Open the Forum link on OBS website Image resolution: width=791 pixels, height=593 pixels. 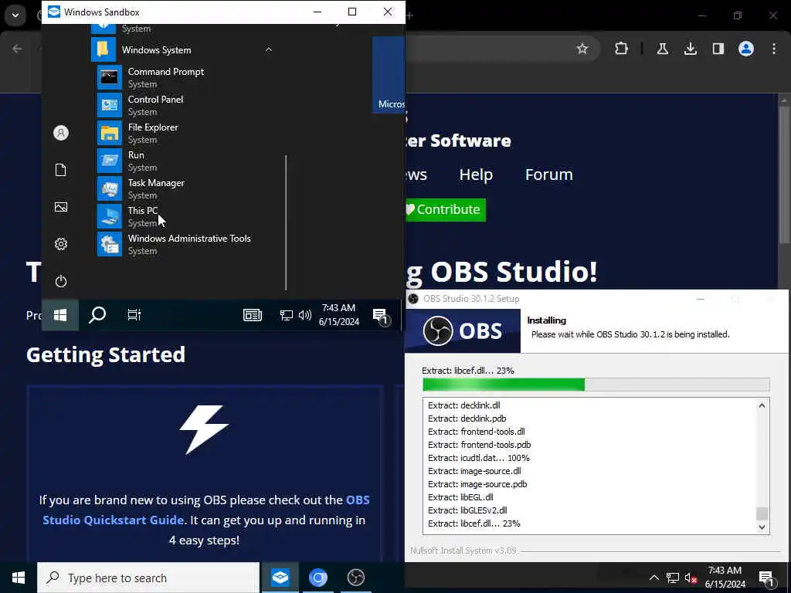549,175
